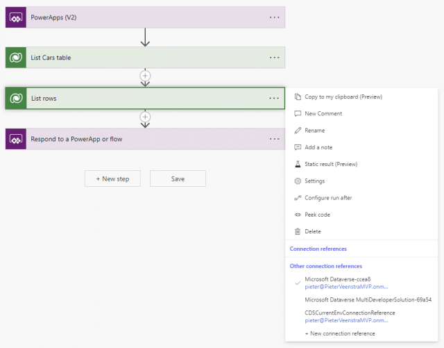444x348 pixels.
Task: Open the PowerApps (V2) ellipsis menu
Action: pos(275,17)
